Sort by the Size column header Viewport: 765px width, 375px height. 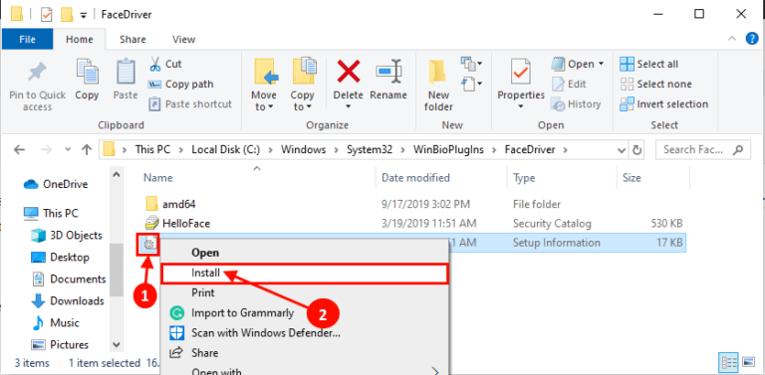point(632,178)
